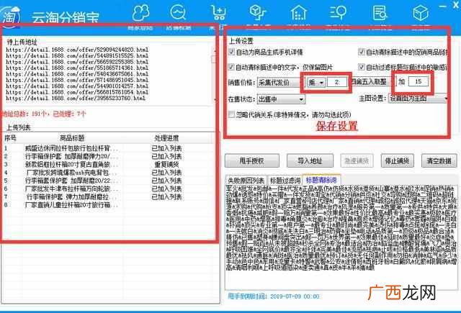Click the 停止铺货 button
The width and height of the screenshot is (461, 313).
click(398, 160)
